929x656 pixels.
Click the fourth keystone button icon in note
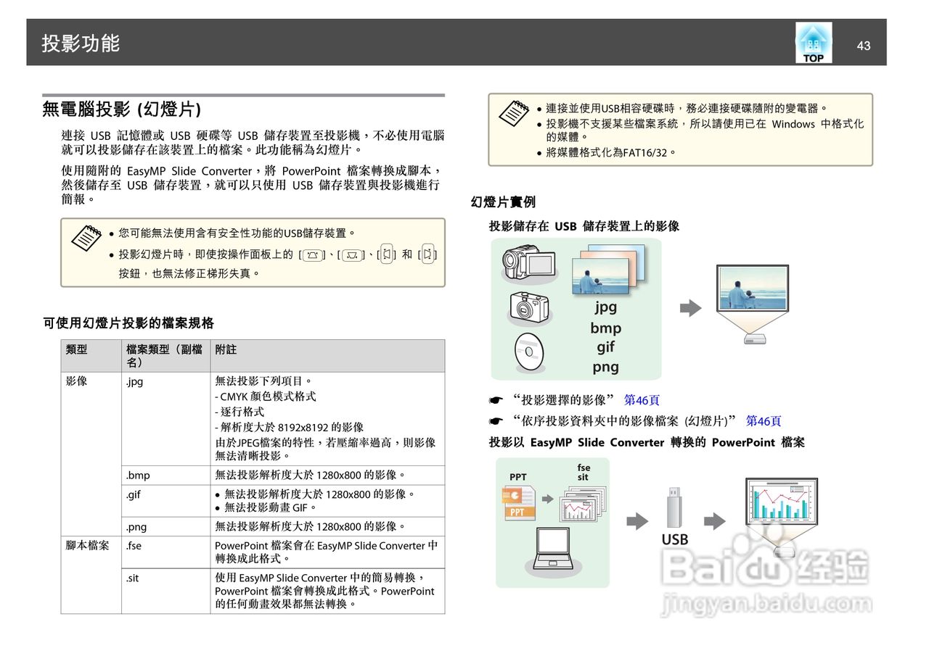427,254
